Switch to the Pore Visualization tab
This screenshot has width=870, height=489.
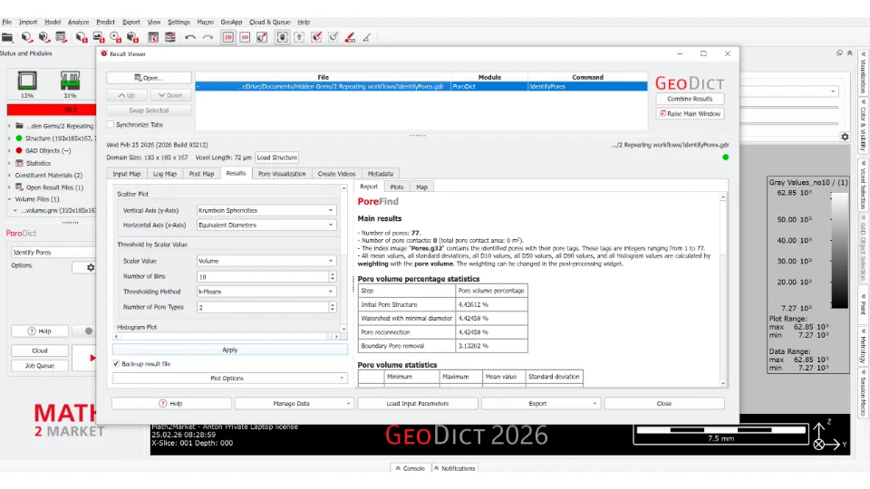coord(282,174)
